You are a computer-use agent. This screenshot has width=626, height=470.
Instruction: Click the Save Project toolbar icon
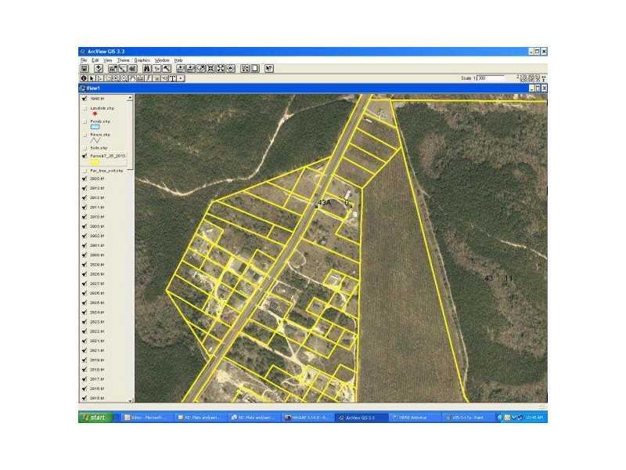coord(85,69)
